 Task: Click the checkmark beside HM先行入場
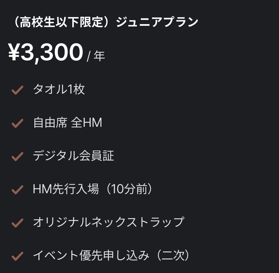point(17,190)
